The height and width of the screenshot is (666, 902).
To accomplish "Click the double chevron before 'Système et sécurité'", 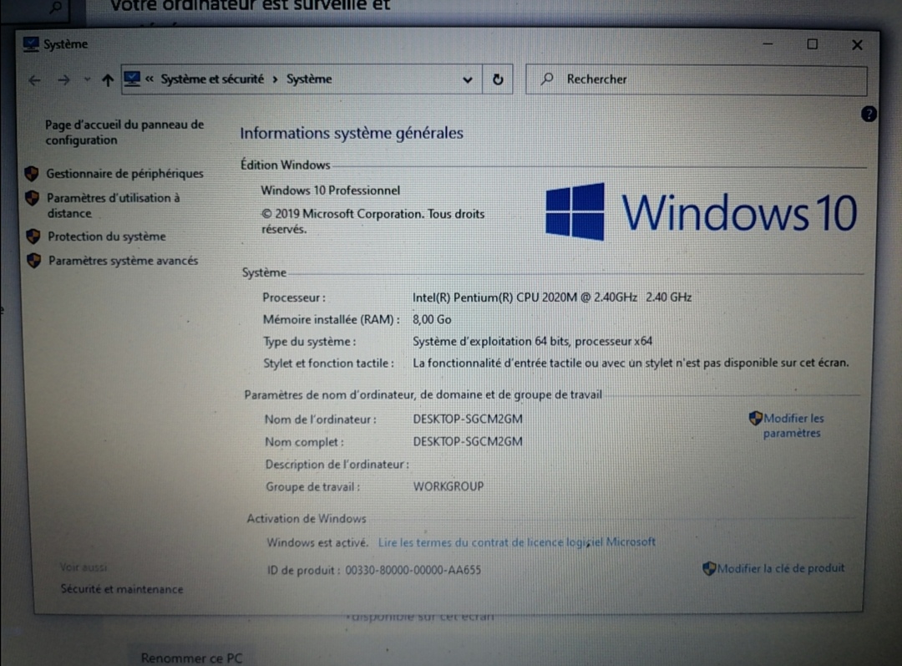I will click(x=149, y=79).
